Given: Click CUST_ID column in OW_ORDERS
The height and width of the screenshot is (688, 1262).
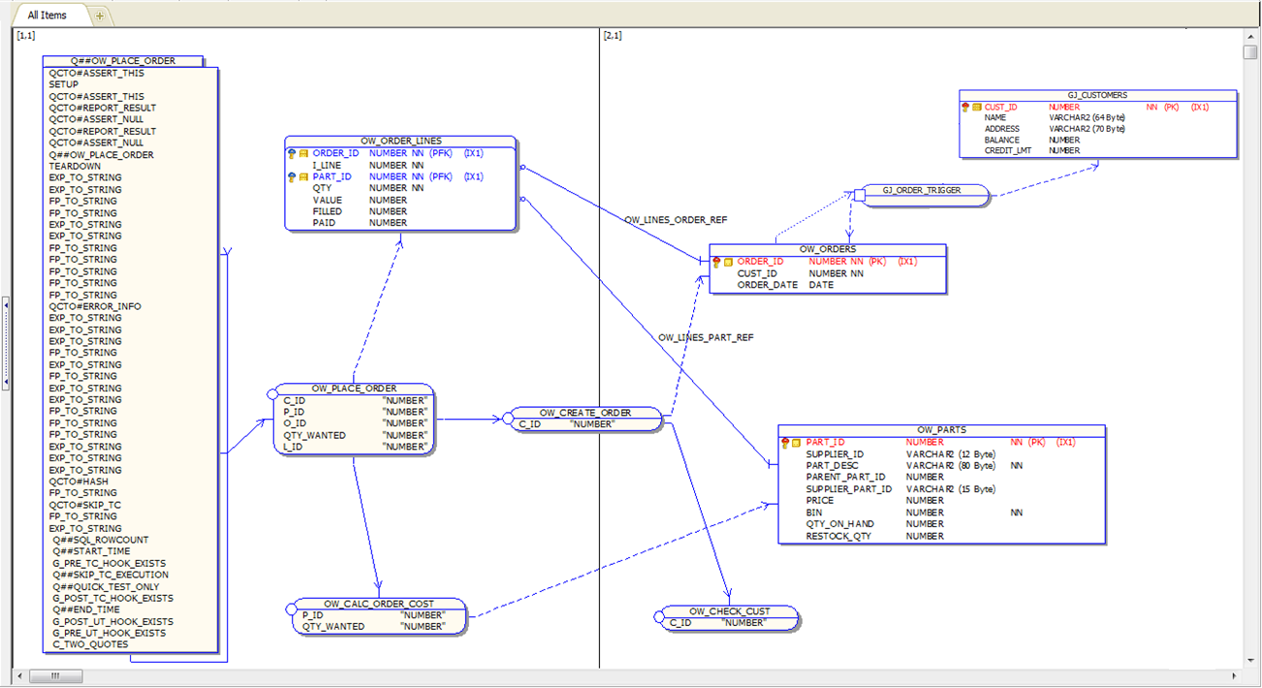Looking at the screenshot, I should coord(756,273).
